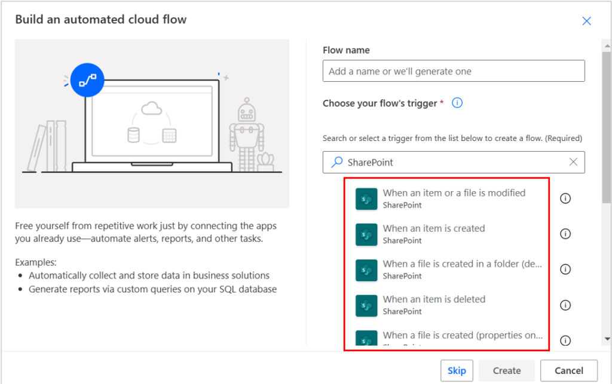Show info for When an item or a file is modified
Viewport: 612px width, 384px height.
pos(565,198)
